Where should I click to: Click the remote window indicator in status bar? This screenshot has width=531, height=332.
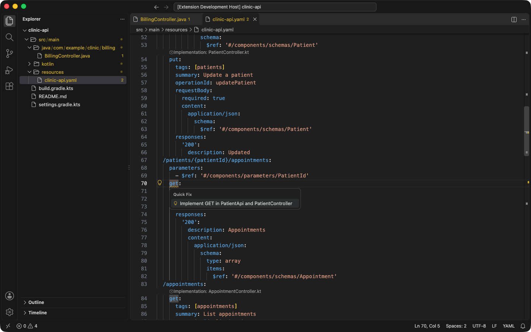tap(8, 326)
